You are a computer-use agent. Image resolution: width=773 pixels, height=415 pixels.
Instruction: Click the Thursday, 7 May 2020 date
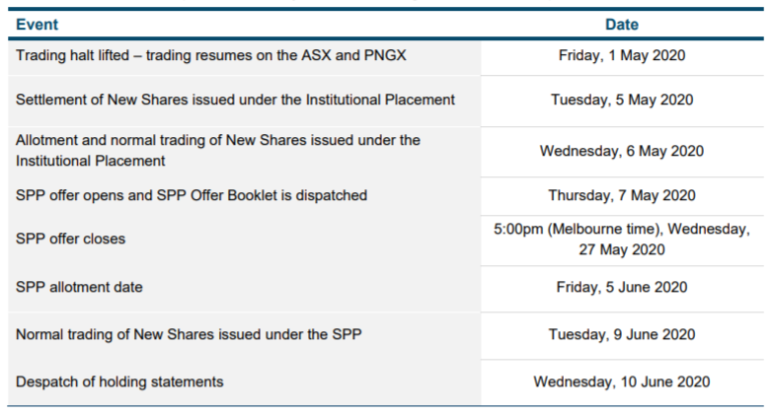(x=622, y=195)
